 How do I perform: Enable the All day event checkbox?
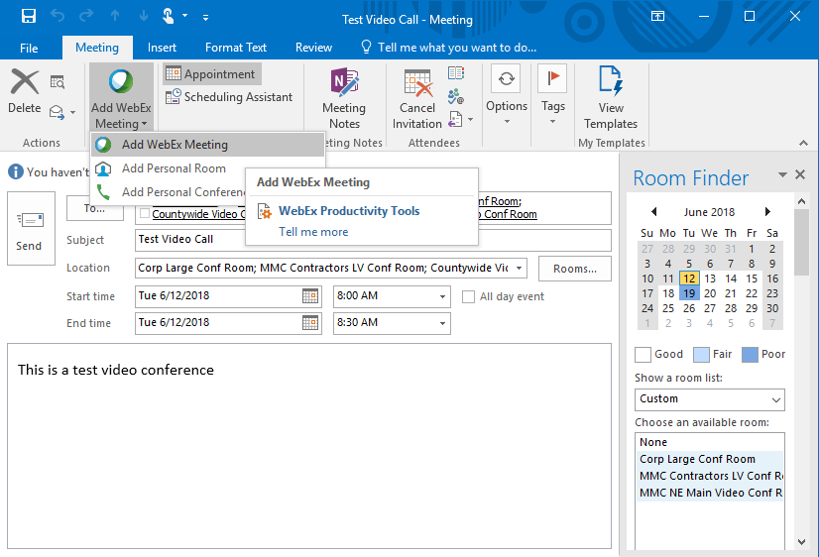pyautogui.click(x=469, y=296)
